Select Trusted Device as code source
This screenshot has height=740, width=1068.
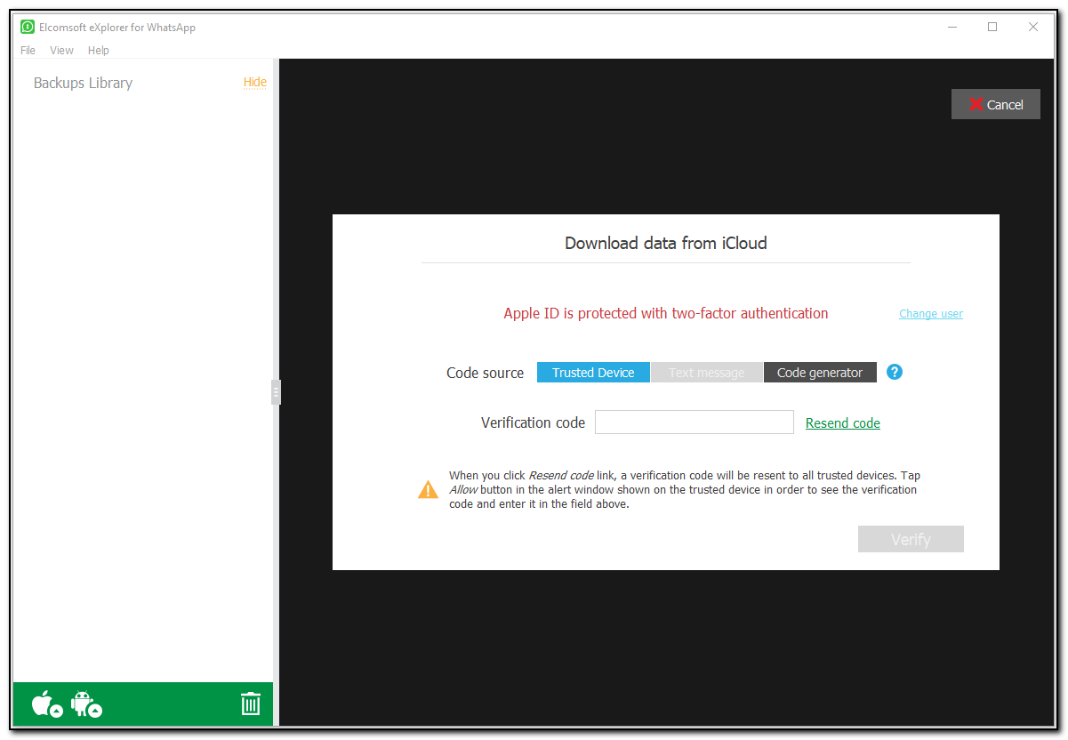pos(592,372)
